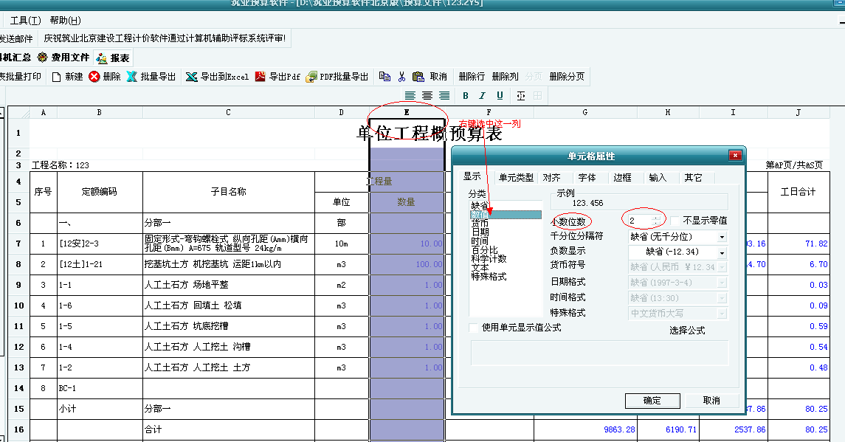Click the 导出到Excel export icon
The image size is (845, 442).
point(191,77)
